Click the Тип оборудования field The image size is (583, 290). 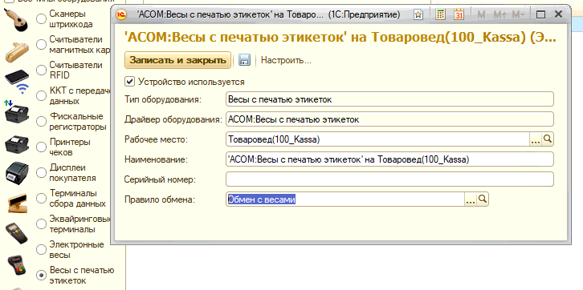[x=389, y=99]
